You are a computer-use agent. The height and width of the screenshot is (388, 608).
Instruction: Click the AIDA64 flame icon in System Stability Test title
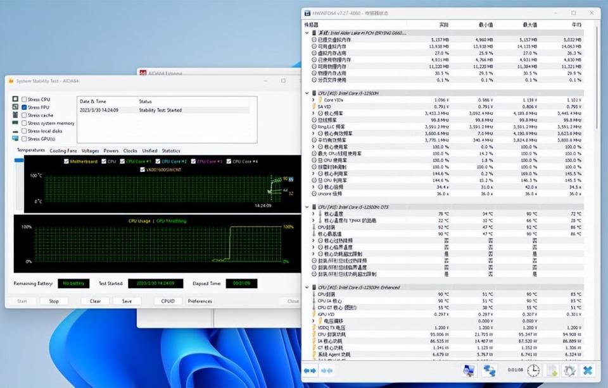tap(11, 81)
